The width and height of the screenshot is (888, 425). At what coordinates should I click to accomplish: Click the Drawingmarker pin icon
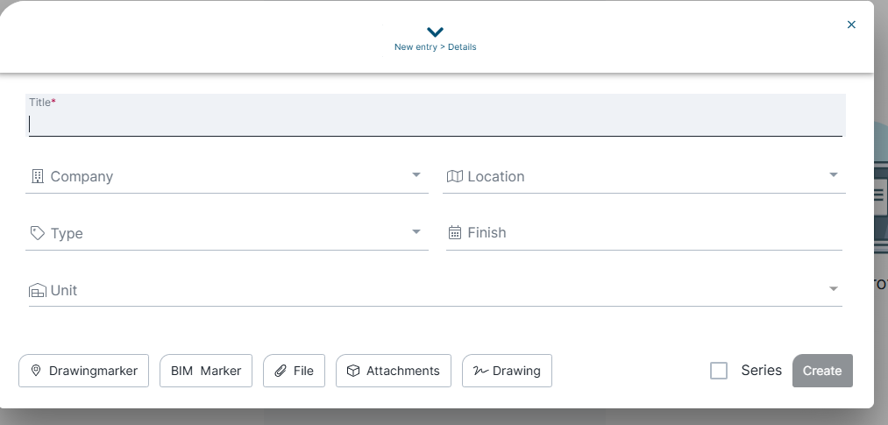36,371
